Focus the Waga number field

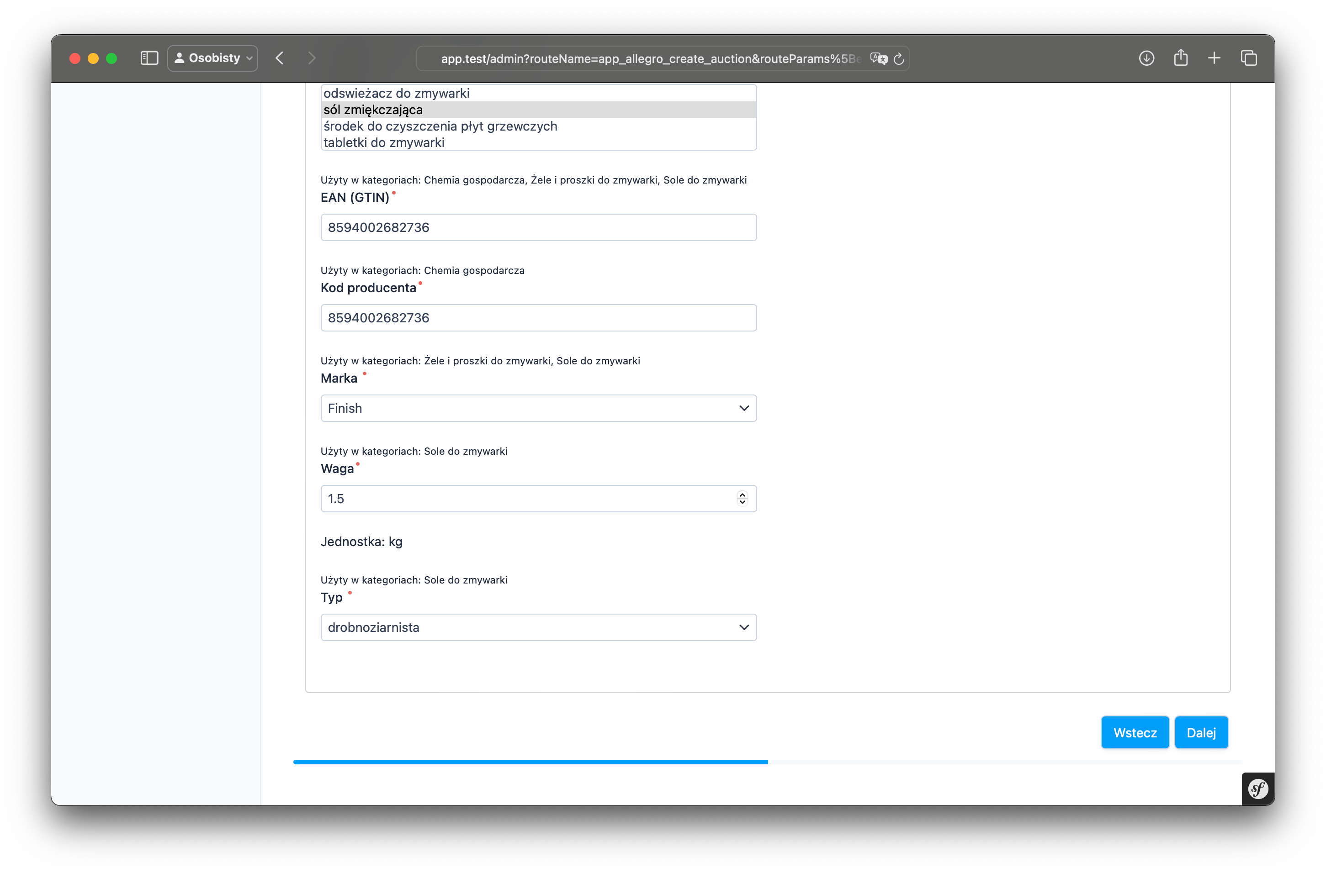[x=538, y=498]
